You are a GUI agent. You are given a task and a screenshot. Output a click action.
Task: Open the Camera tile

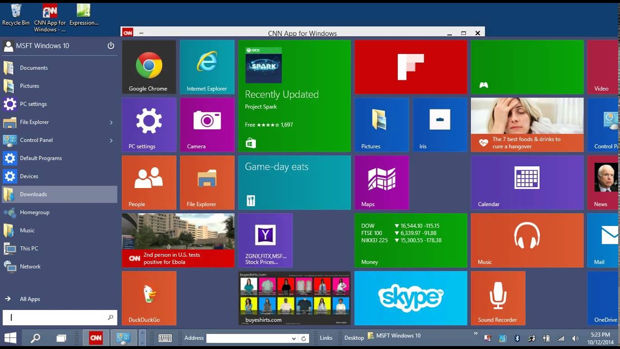pyautogui.click(x=207, y=125)
